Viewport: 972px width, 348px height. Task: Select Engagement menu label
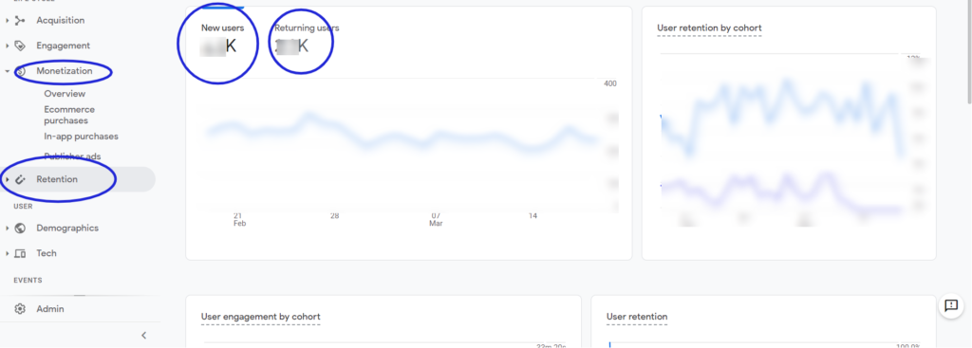pyautogui.click(x=64, y=46)
